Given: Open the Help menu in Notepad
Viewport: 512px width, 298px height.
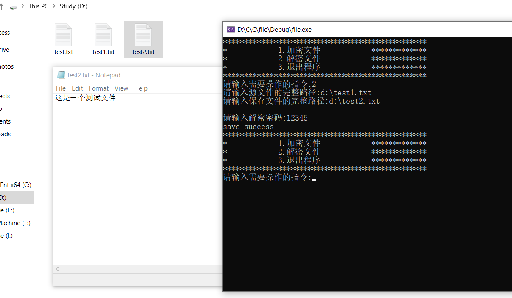Looking at the screenshot, I should [x=141, y=88].
